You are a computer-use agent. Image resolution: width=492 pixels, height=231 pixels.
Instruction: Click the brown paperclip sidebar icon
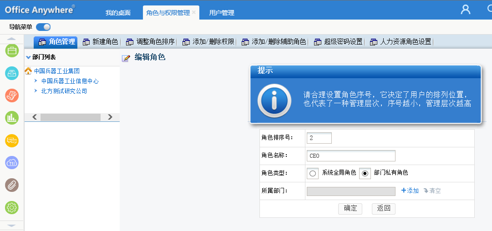pyautogui.click(x=12, y=185)
